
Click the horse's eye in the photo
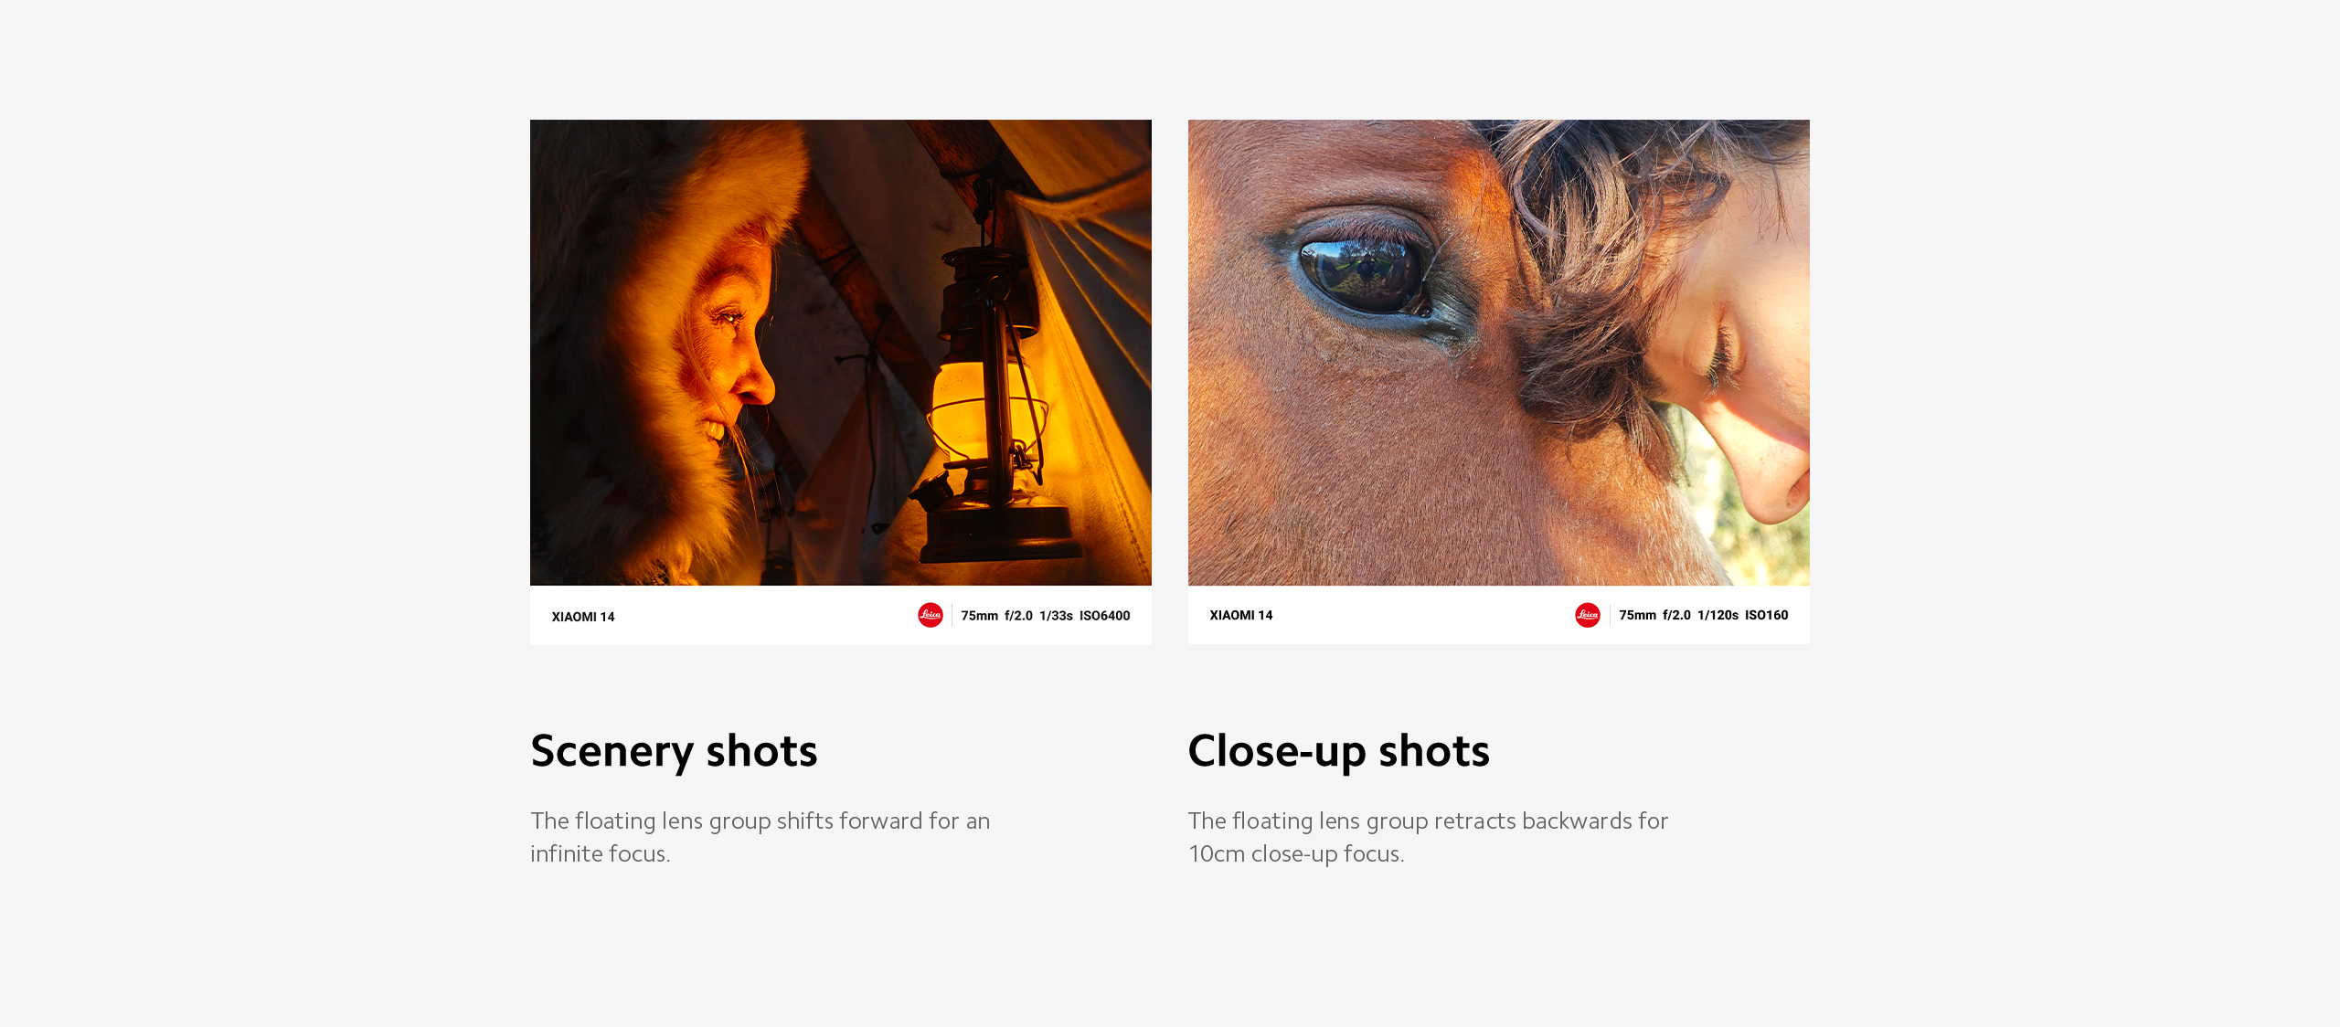point(1362,272)
